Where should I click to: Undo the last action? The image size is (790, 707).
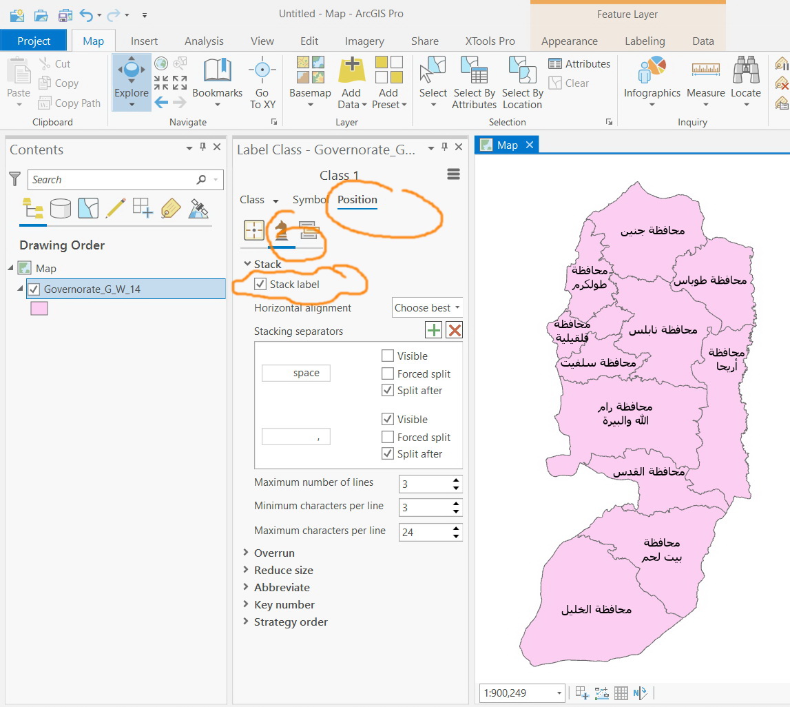(x=86, y=15)
